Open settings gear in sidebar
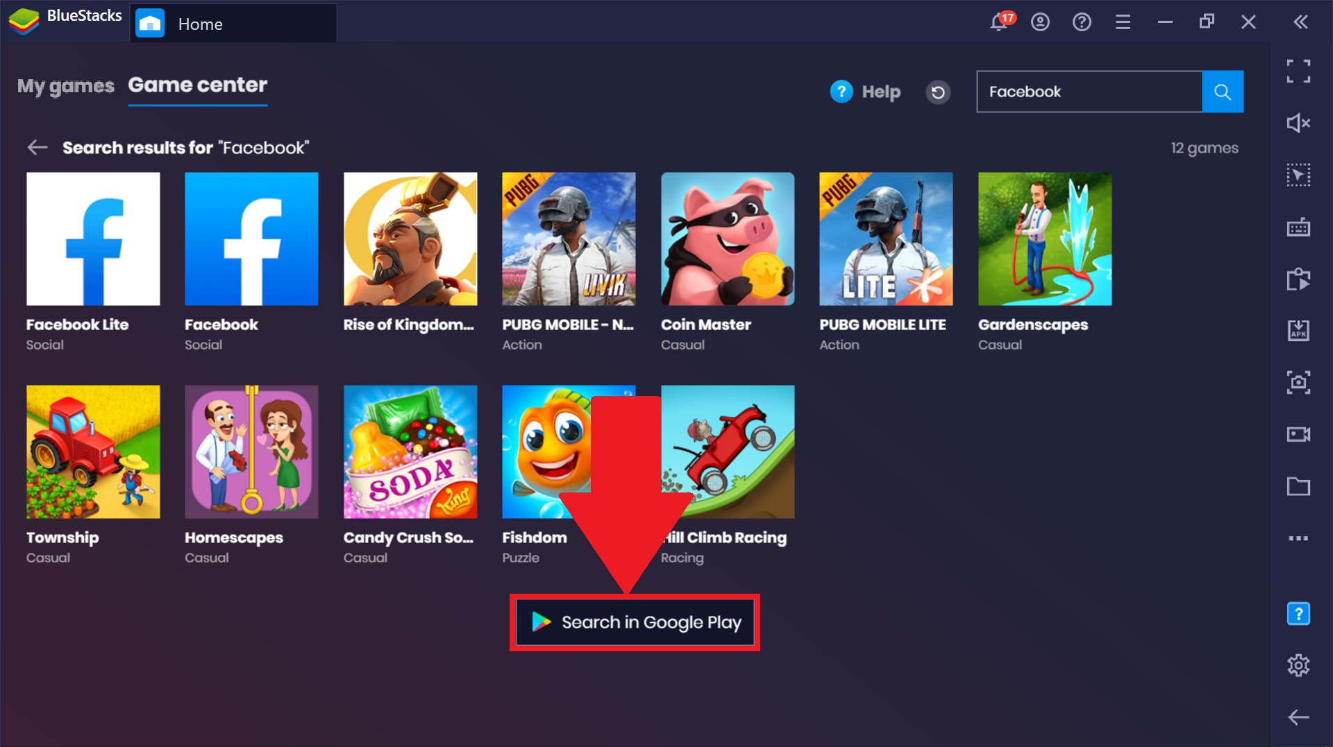1333x747 pixels. point(1298,666)
